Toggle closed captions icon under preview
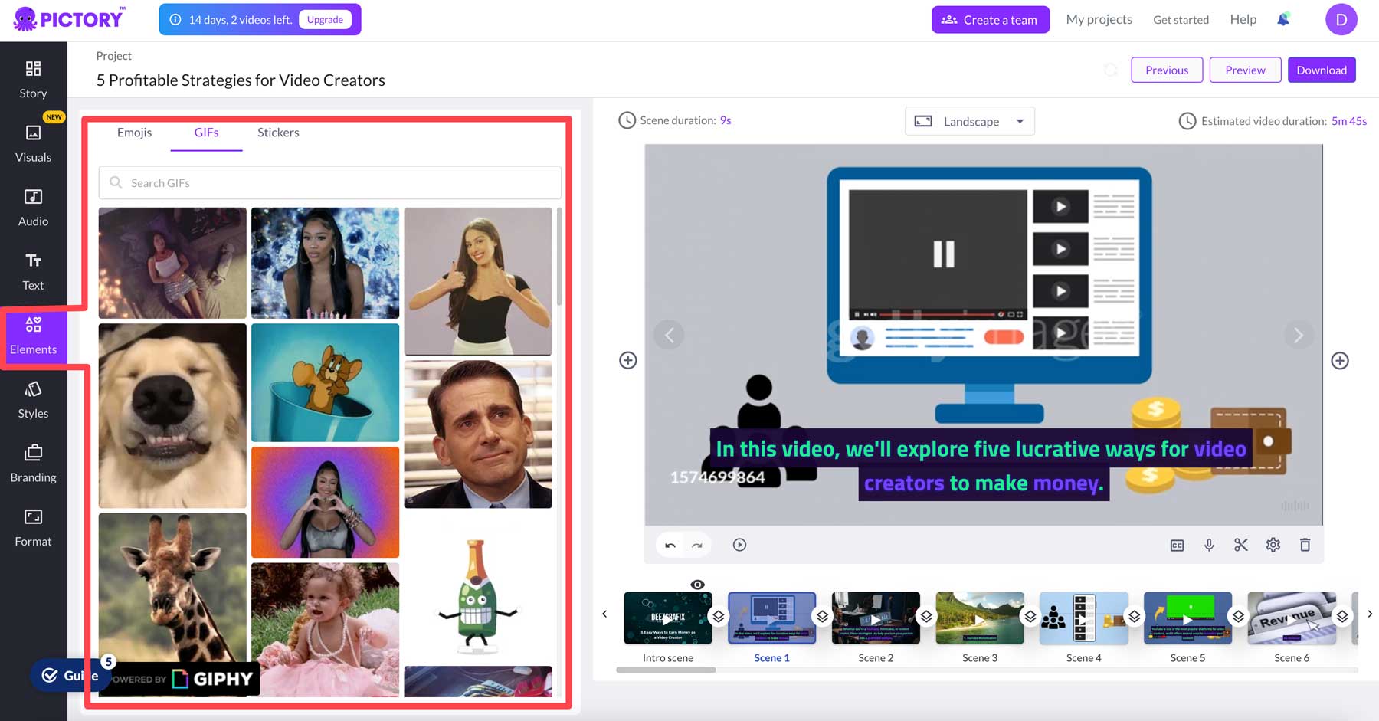1379x721 pixels. 1178,545
